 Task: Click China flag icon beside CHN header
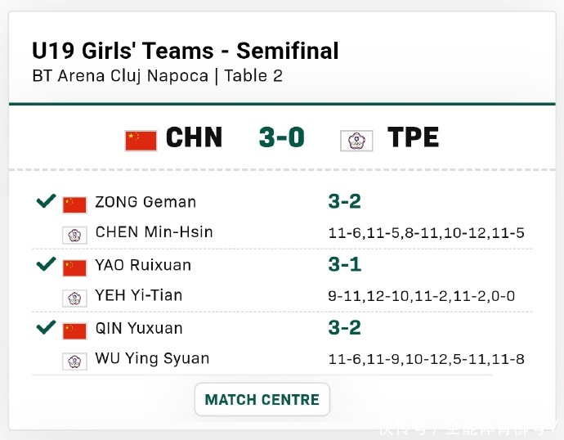point(141,140)
